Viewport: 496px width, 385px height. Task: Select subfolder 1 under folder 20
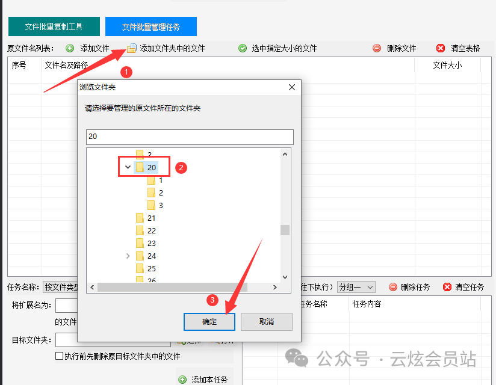(161, 180)
